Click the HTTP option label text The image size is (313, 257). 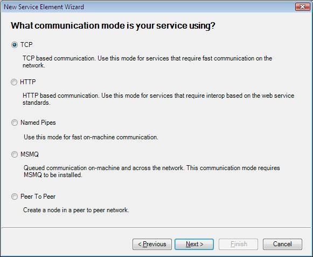click(28, 82)
